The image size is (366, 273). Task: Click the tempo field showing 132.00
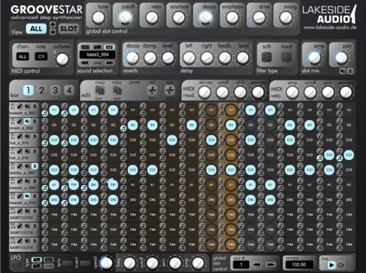click(298, 265)
